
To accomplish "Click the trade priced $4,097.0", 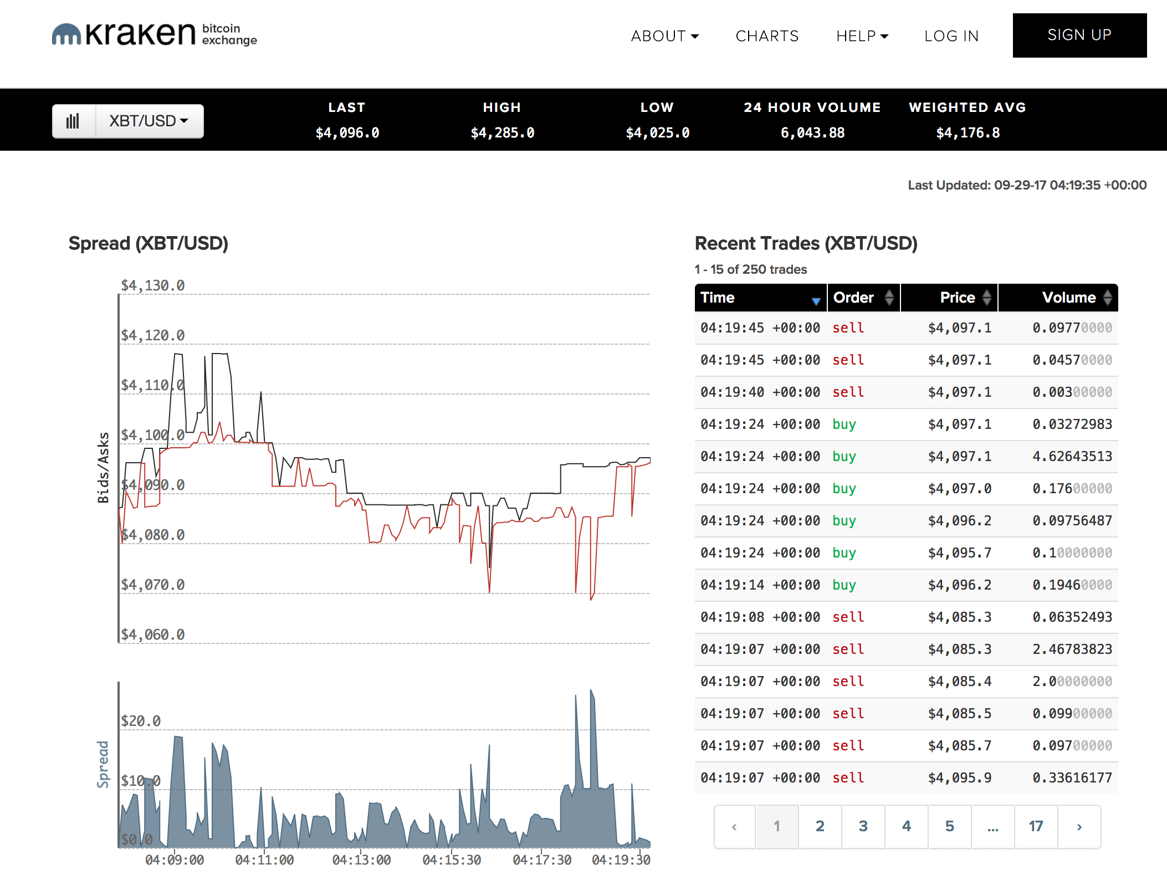I will click(960, 489).
